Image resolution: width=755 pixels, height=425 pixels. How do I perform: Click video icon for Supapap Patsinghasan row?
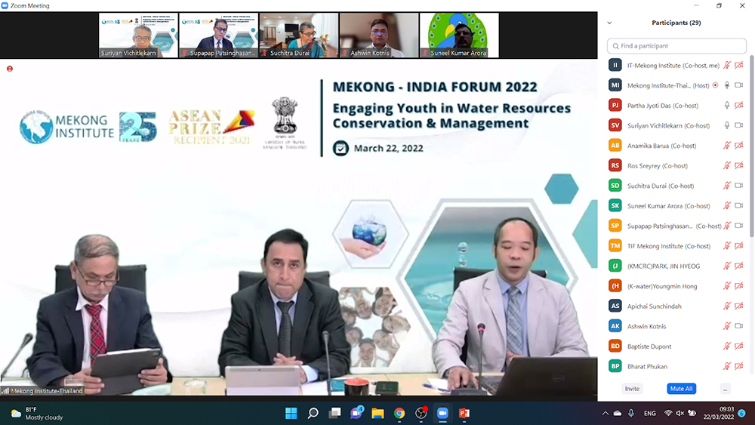(x=738, y=226)
